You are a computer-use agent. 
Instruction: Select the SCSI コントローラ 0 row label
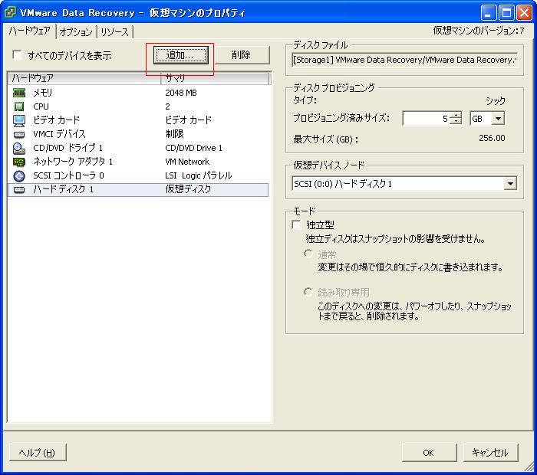click(x=68, y=175)
